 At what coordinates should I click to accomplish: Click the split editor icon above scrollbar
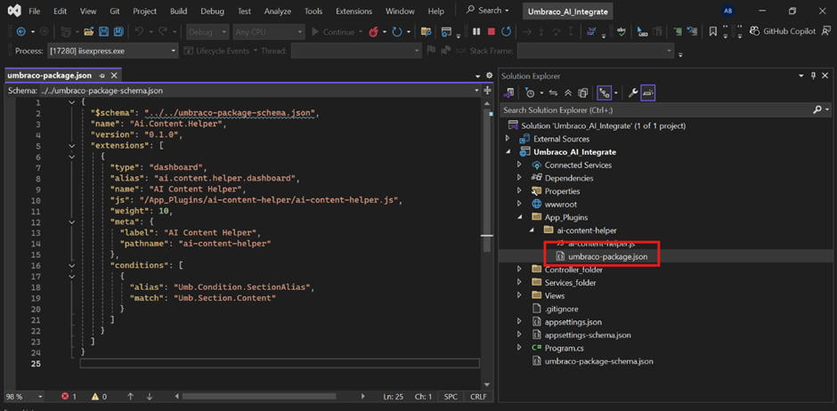pos(487,91)
